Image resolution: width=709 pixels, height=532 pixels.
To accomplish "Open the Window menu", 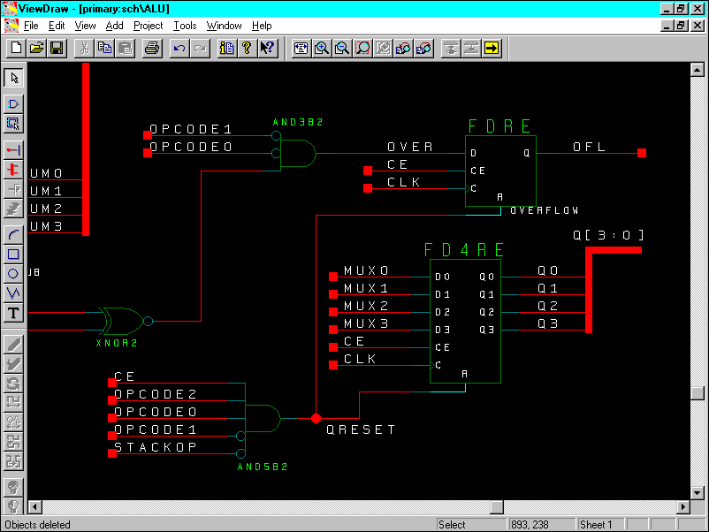I will [x=224, y=26].
